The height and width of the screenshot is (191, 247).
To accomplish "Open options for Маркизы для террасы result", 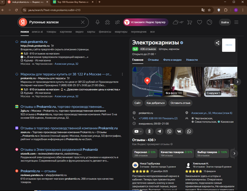I will click(122, 74).
